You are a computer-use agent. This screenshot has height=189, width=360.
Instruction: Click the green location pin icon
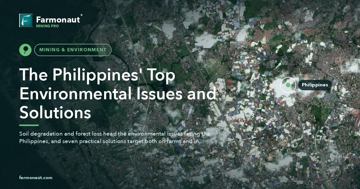(25, 50)
